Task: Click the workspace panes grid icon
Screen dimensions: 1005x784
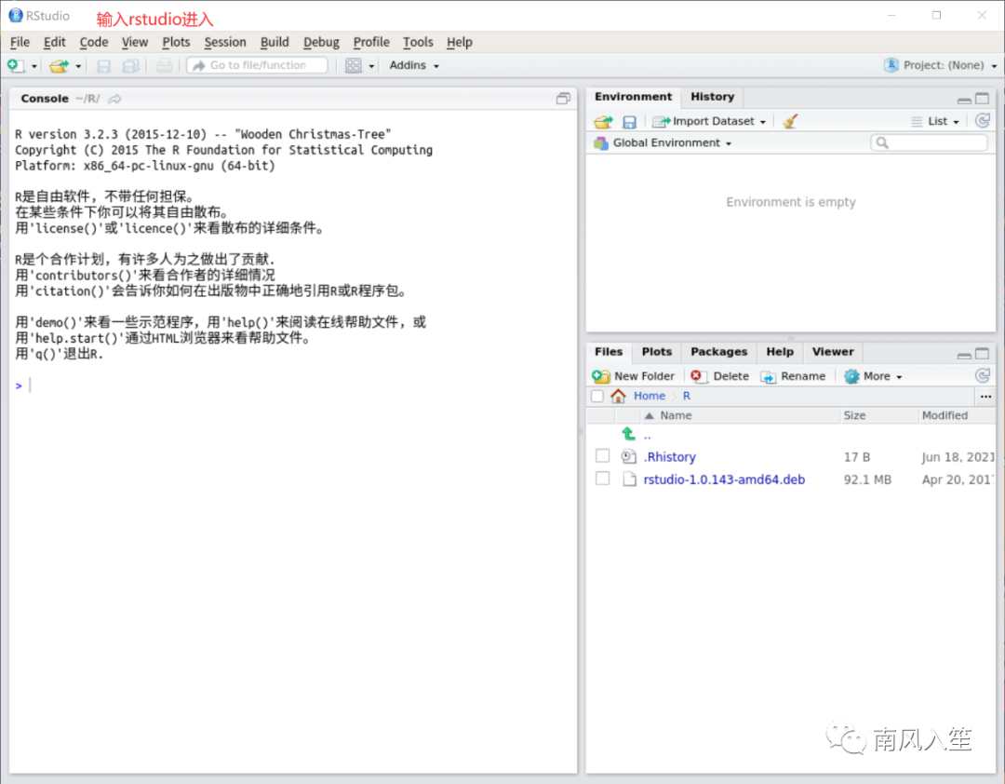Action: [354, 65]
